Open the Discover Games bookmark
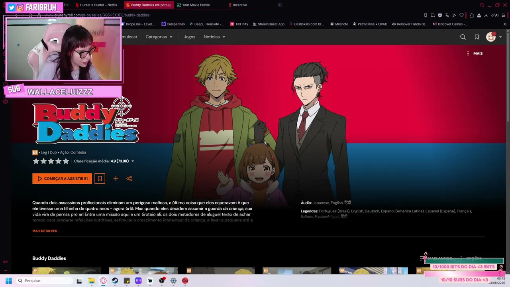 (x=450, y=24)
